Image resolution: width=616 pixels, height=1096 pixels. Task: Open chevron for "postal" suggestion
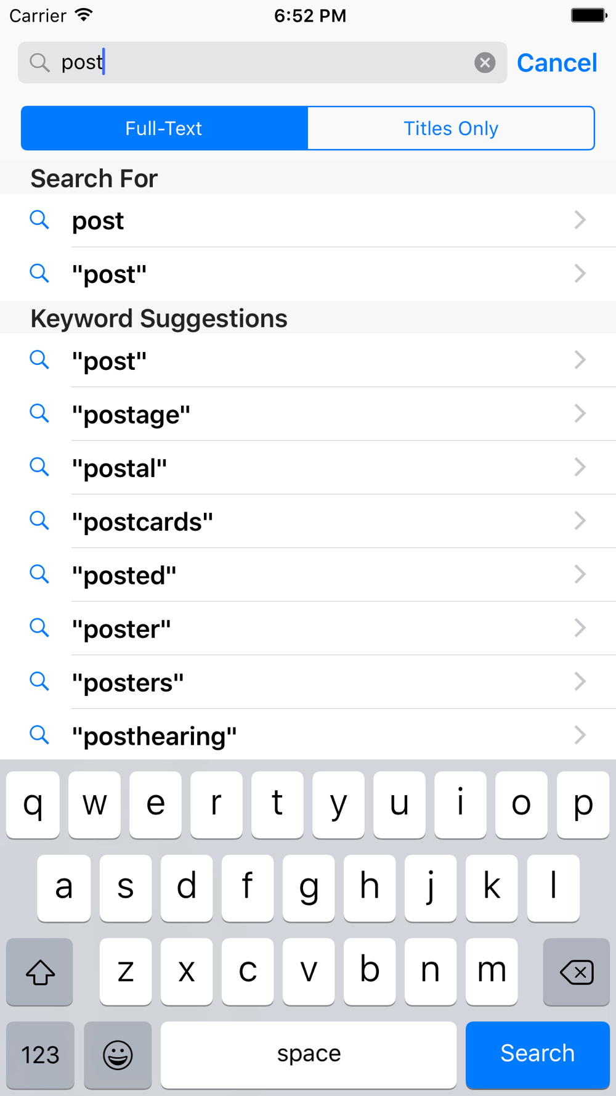click(580, 467)
